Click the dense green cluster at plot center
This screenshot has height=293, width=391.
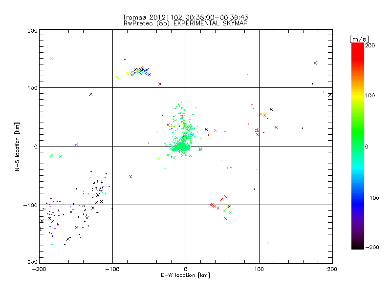point(181,146)
